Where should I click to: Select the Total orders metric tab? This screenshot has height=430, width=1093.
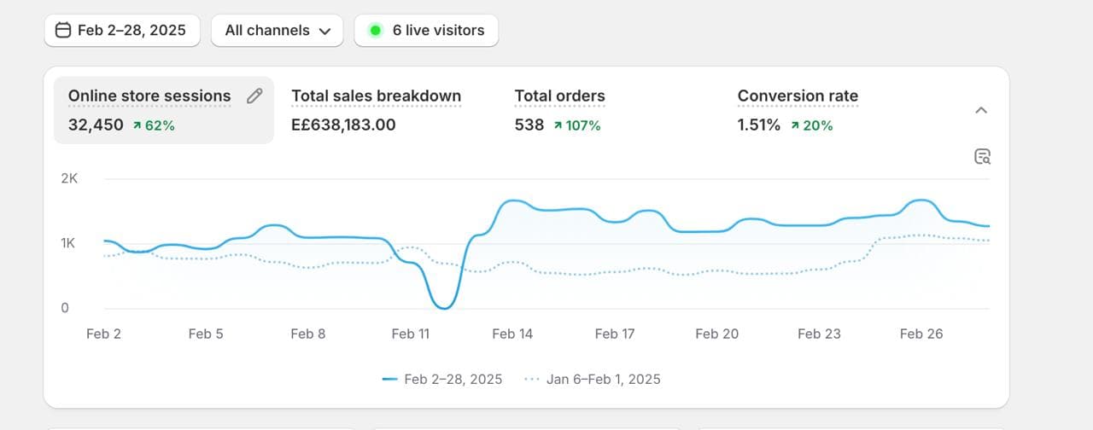tap(559, 96)
